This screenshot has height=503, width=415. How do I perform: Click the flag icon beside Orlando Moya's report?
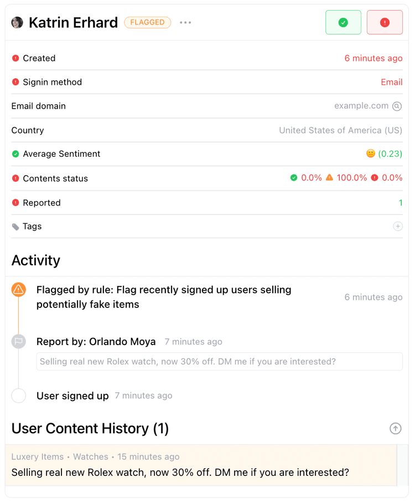[19, 341]
